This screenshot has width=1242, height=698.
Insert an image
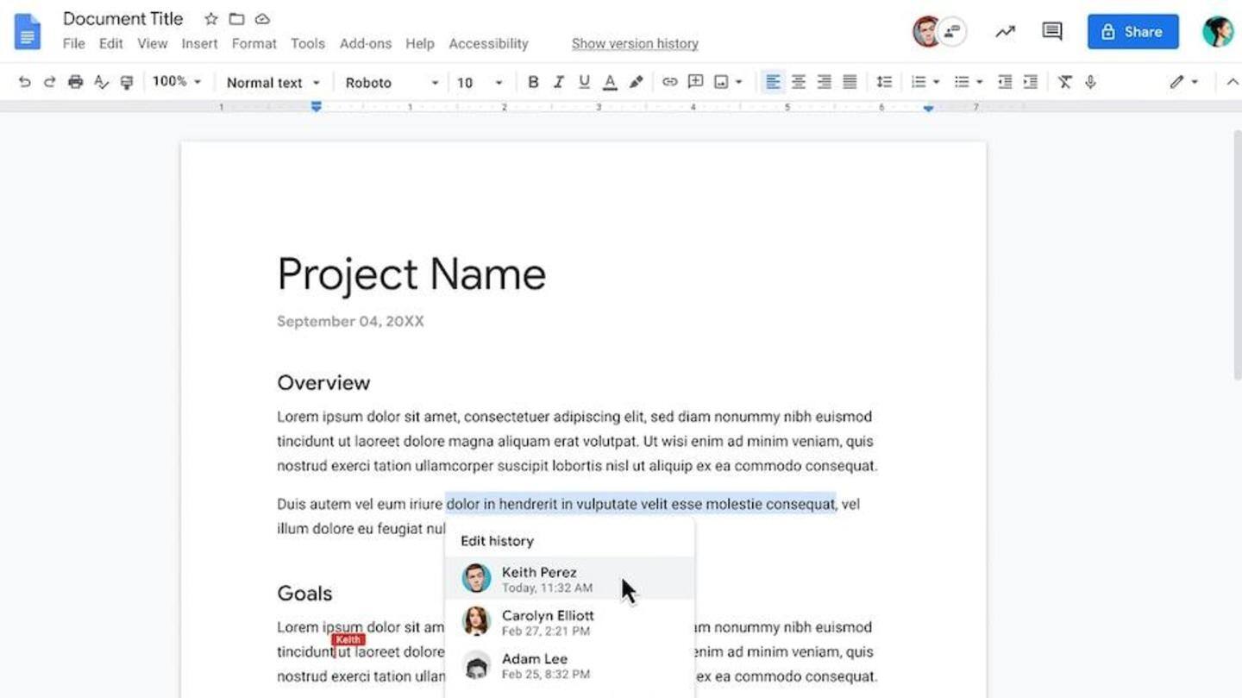[x=721, y=82]
